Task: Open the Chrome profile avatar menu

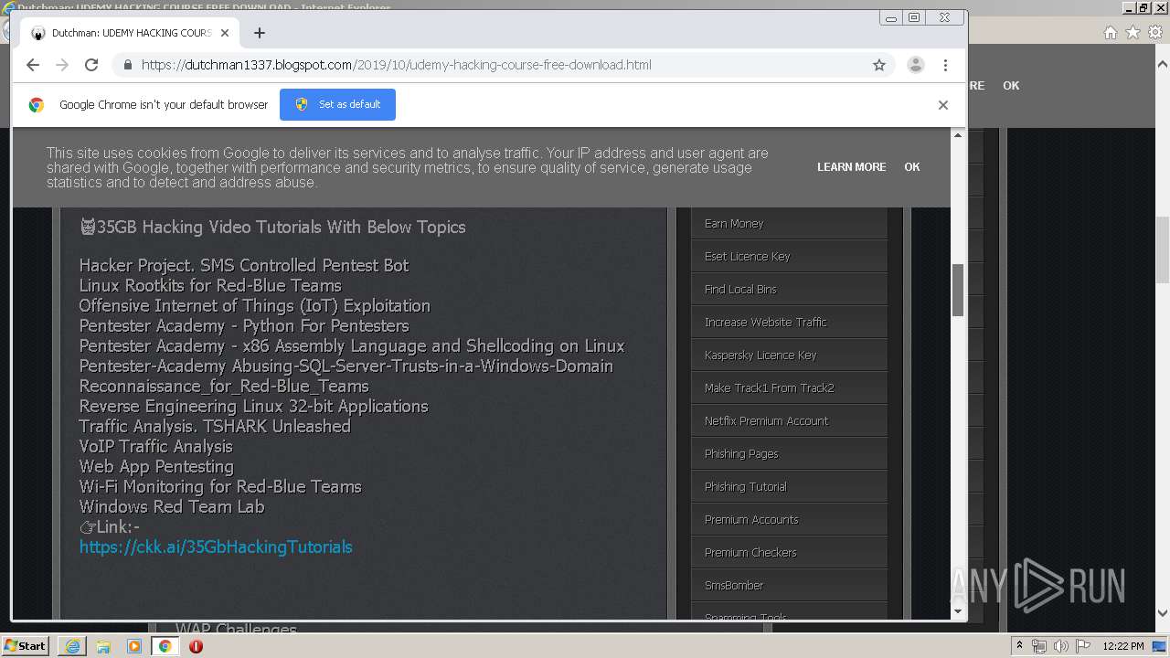Action: (x=916, y=65)
